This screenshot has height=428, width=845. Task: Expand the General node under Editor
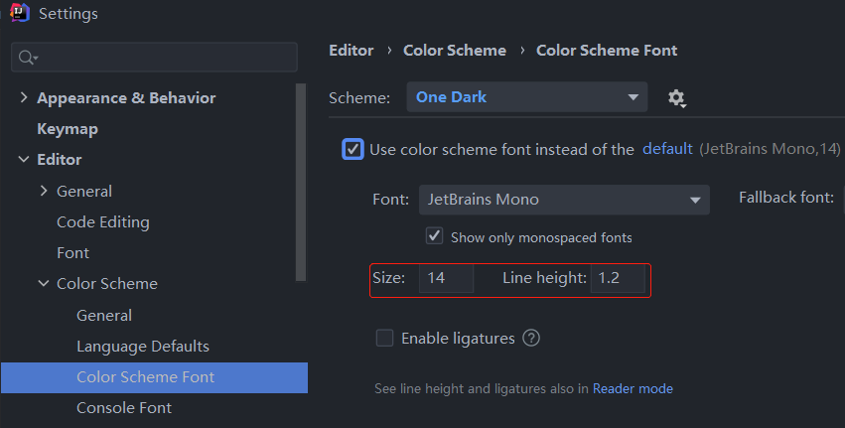click(44, 191)
